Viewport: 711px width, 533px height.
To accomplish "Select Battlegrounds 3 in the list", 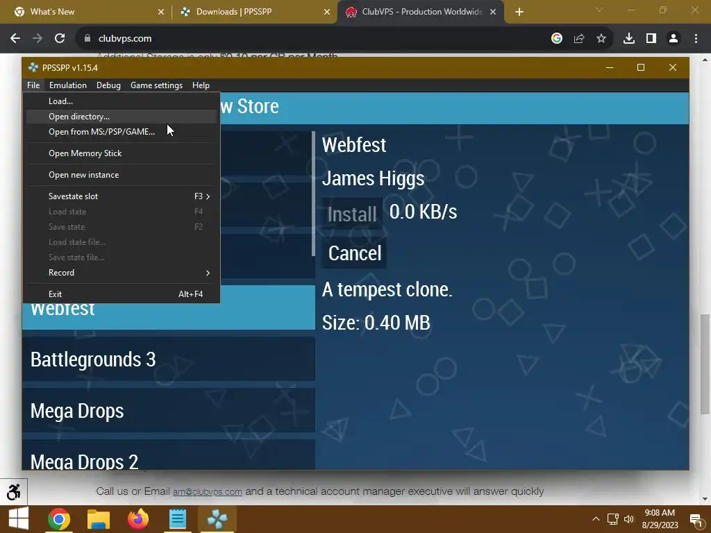I will (x=168, y=359).
